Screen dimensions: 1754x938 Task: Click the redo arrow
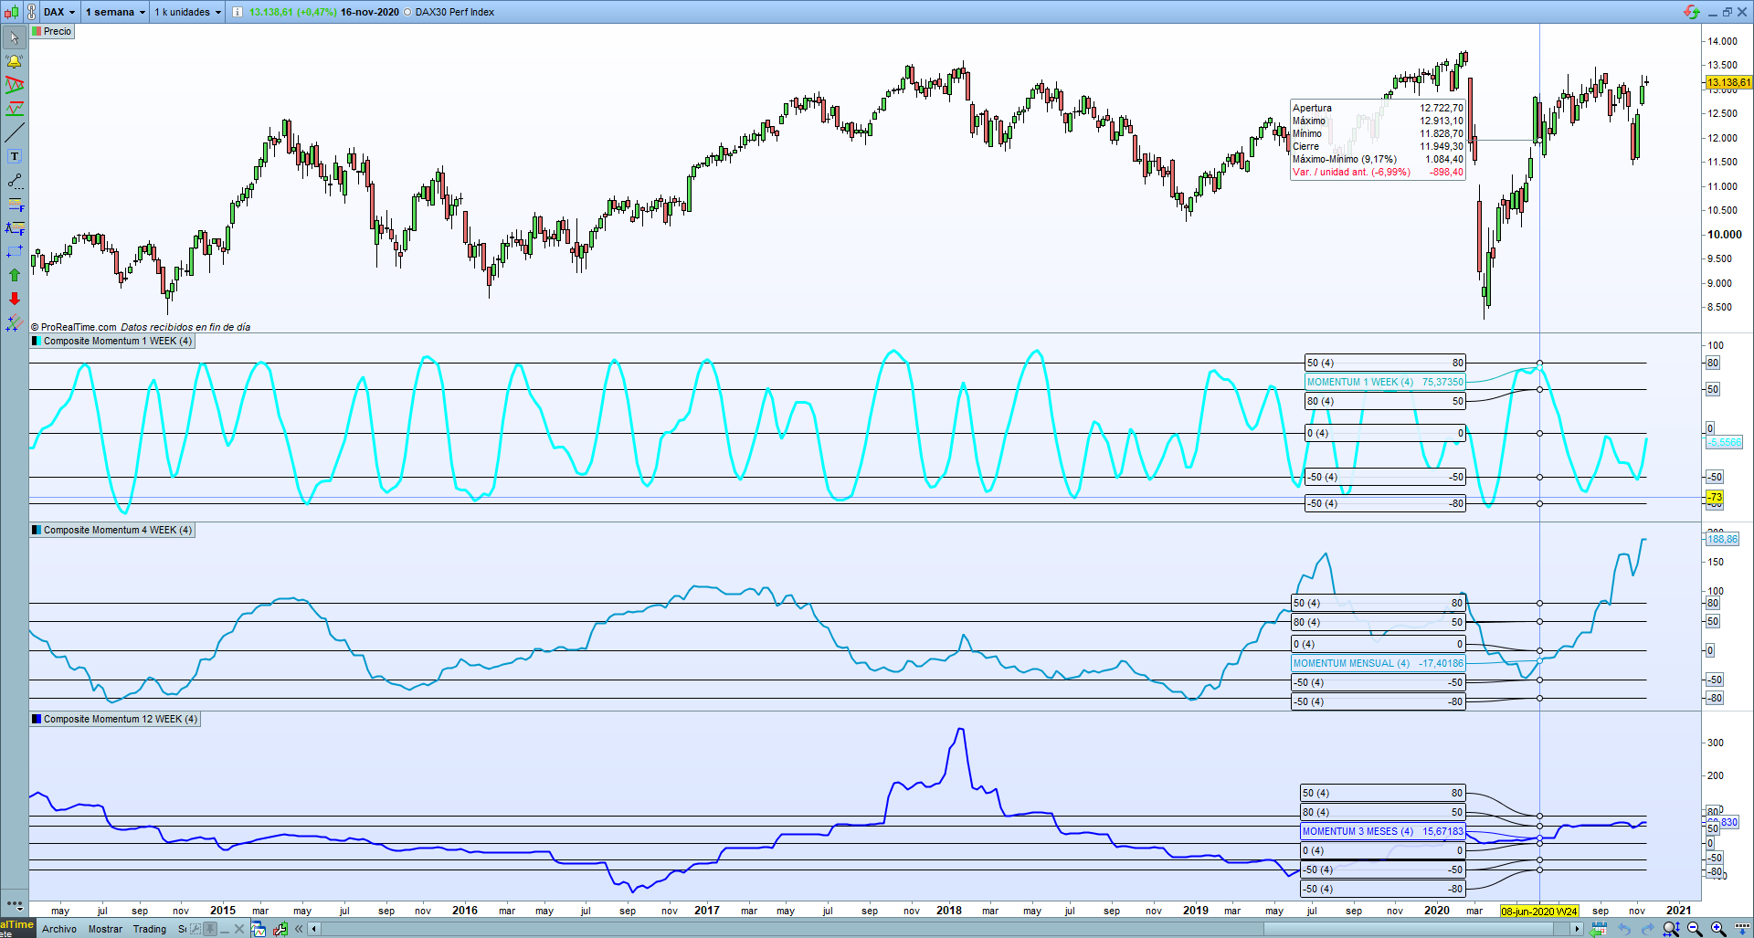pos(1648,929)
